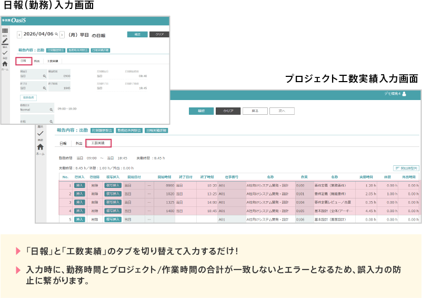Click the date text 2026/04/06
This screenshot has width=422, height=298.
pyautogui.click(x=38, y=34)
